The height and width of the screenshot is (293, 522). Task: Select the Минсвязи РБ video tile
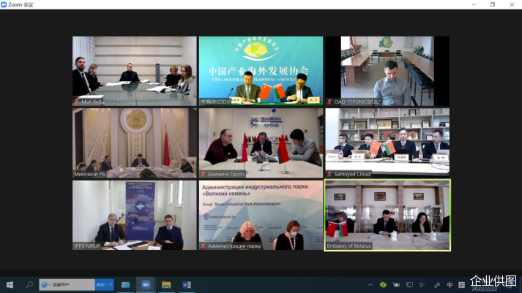point(135,143)
